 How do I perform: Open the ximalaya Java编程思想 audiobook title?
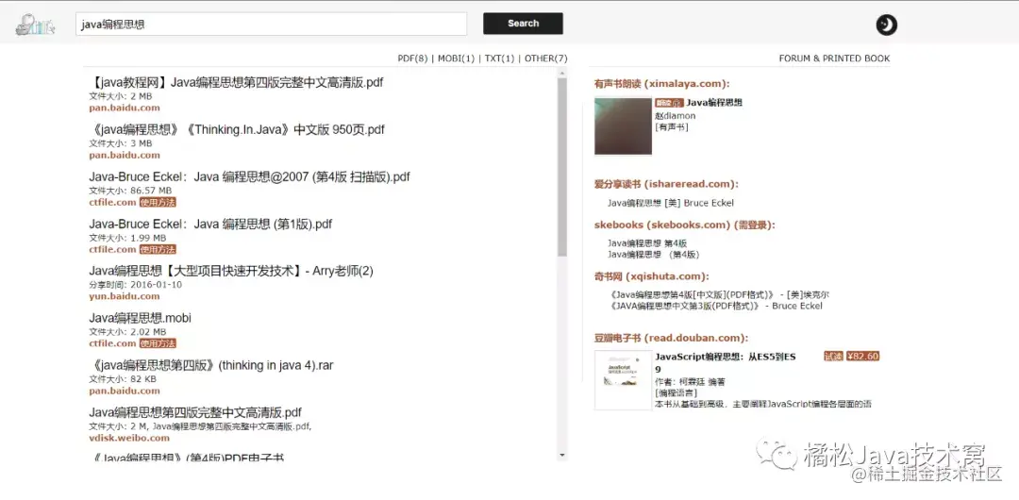(x=714, y=103)
